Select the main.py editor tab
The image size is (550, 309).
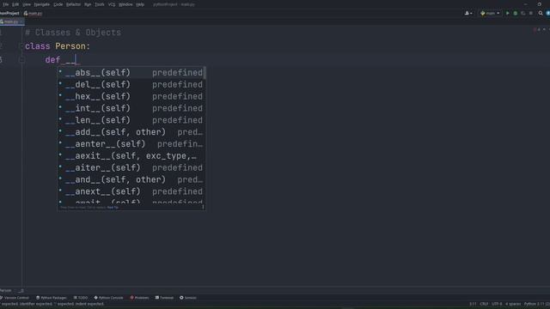click(11, 21)
